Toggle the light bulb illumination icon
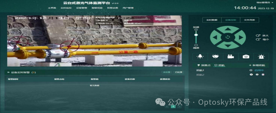Viewport: 276px width, 113px height. [x=200, y=56]
